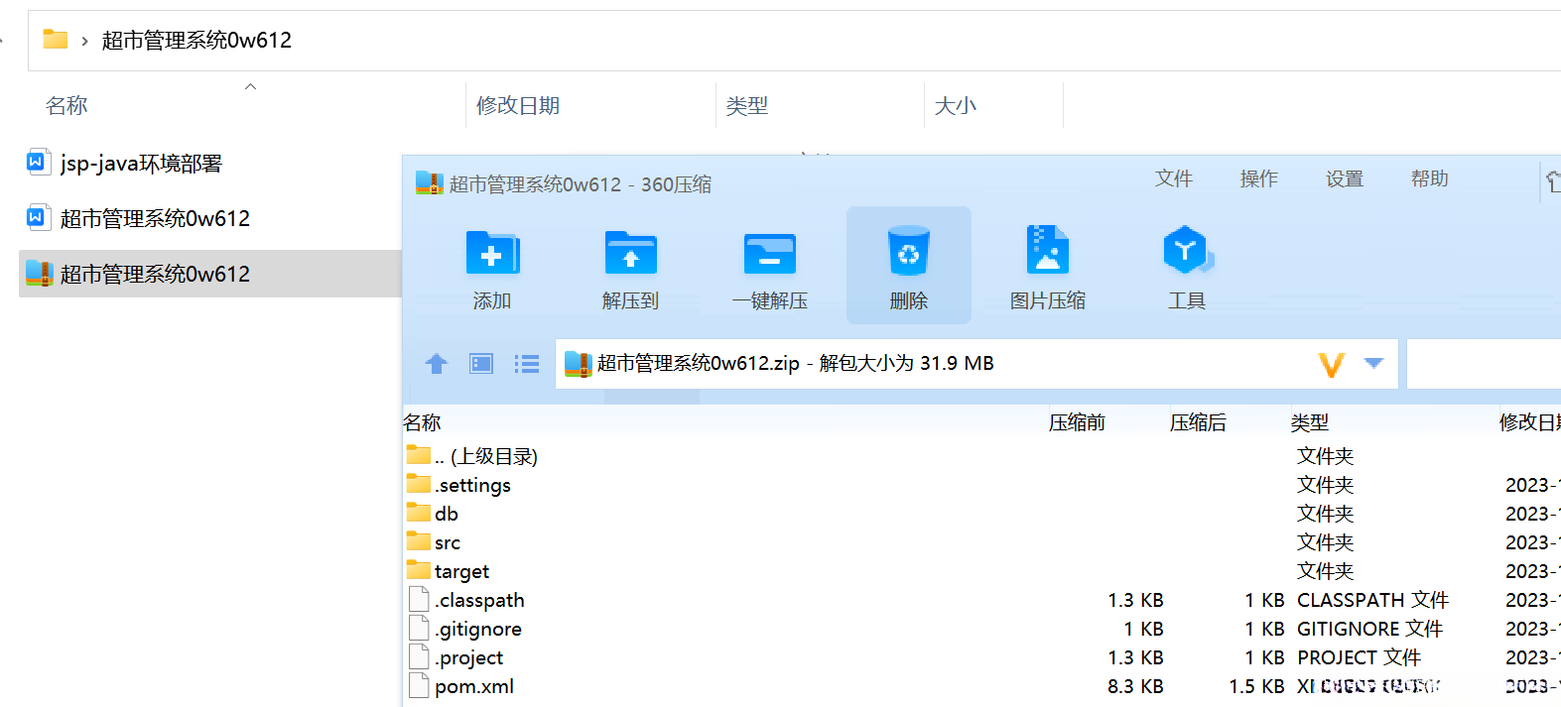The height and width of the screenshot is (707, 1561).
Task: Click the 一键解压 one-click extract icon
Action: coord(770,253)
